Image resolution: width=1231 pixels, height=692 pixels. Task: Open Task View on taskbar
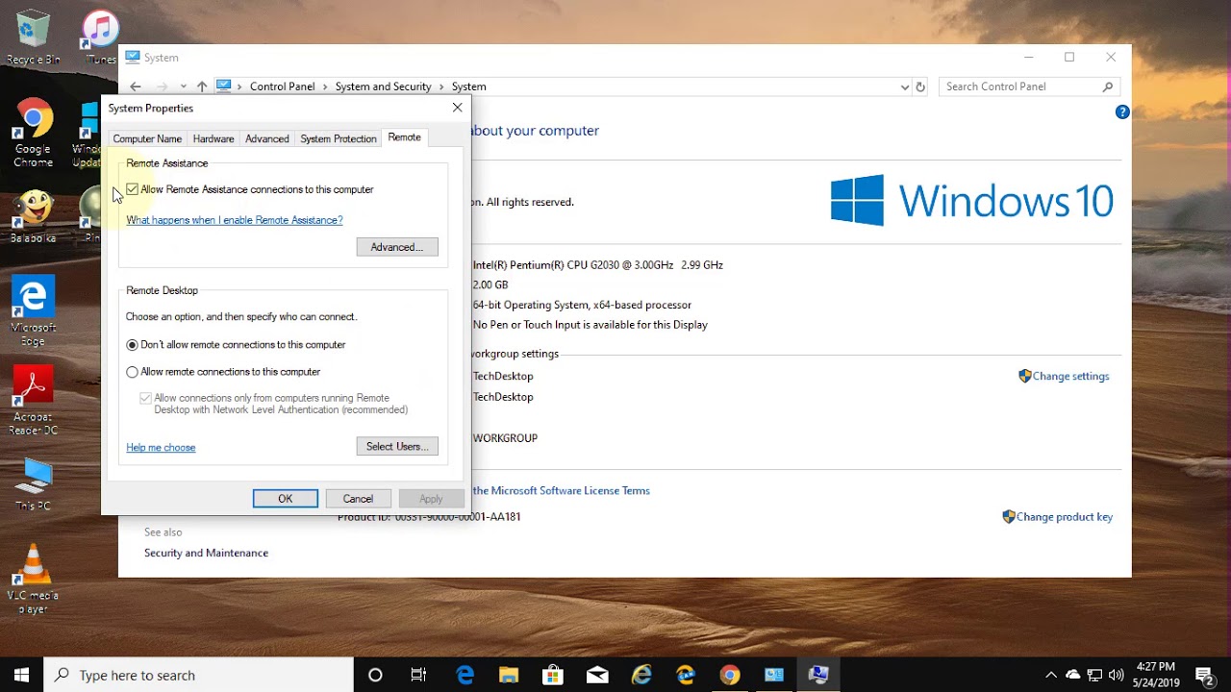tap(418, 675)
